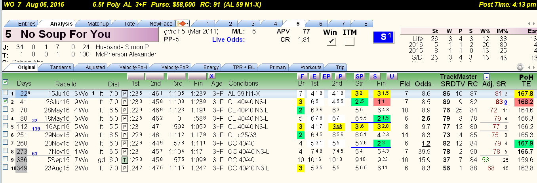
Task: Click the P surface box for 15Jul16 race
Action: [124, 93]
